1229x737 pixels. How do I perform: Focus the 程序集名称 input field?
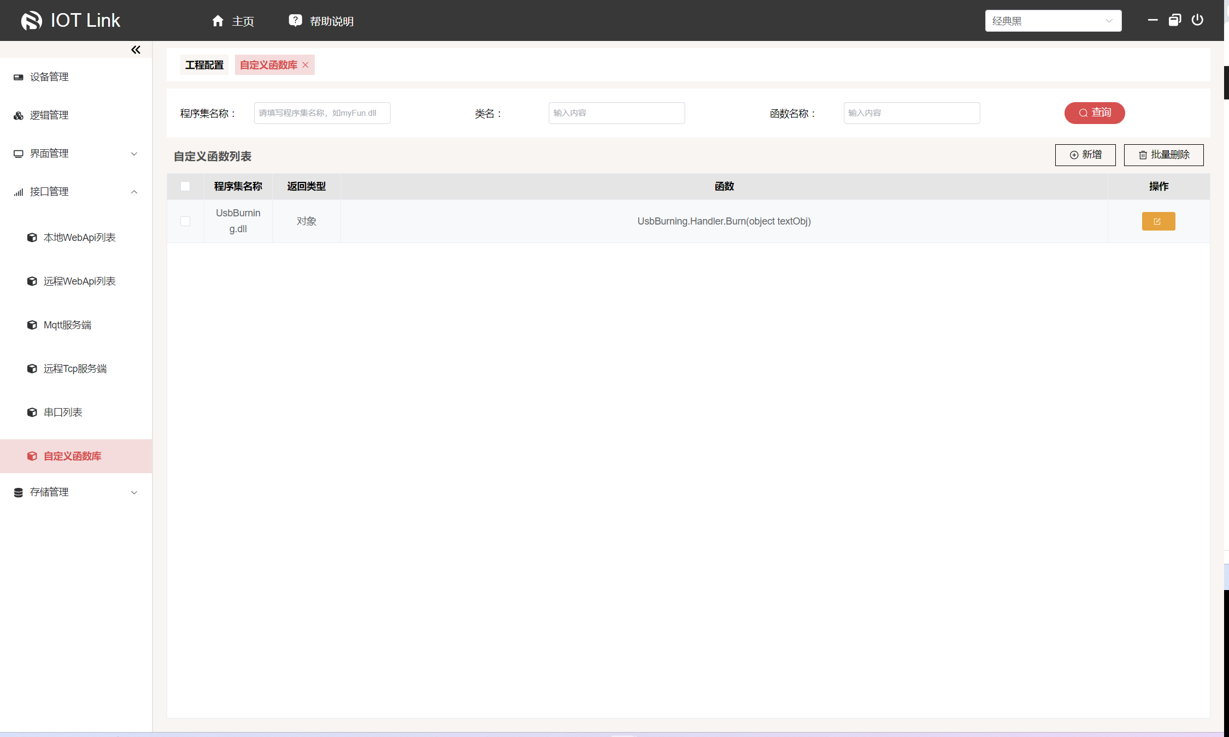point(322,113)
